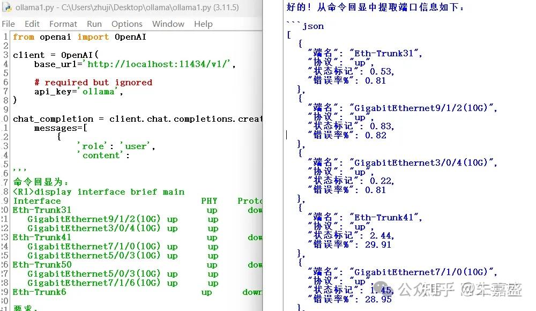Click the 'messages=[' line
Screen dimensions: 536x311
pyautogui.click(x=61, y=128)
